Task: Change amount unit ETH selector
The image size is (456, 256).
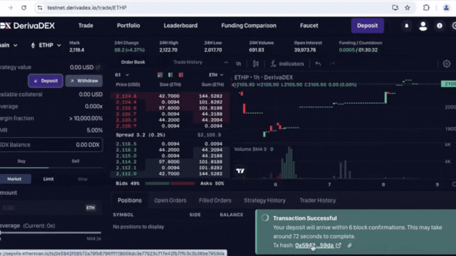Action: [90, 208]
